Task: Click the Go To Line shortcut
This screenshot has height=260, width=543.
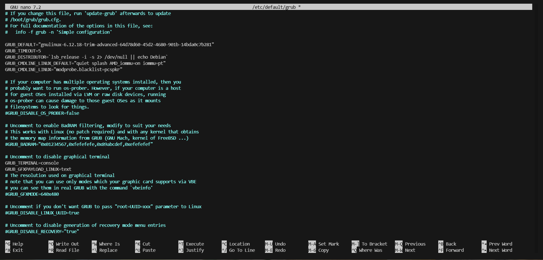Action: pyautogui.click(x=238, y=250)
